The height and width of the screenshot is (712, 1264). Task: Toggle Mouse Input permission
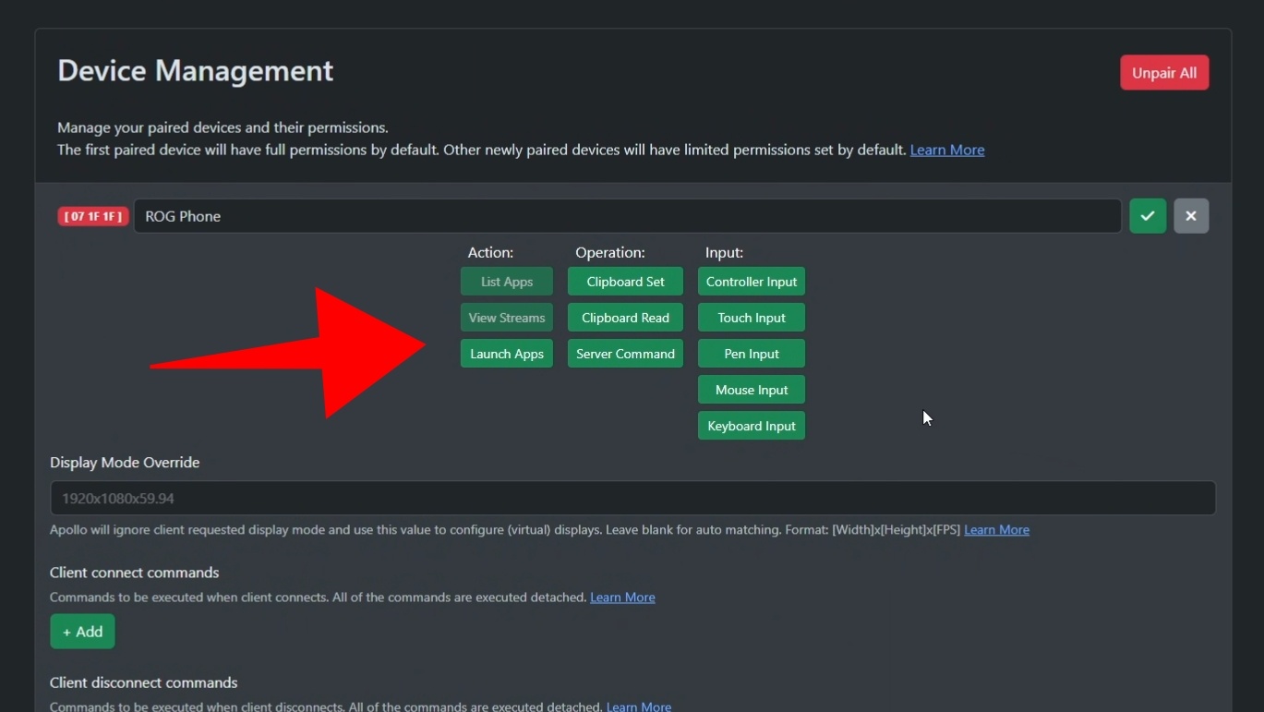tap(752, 390)
